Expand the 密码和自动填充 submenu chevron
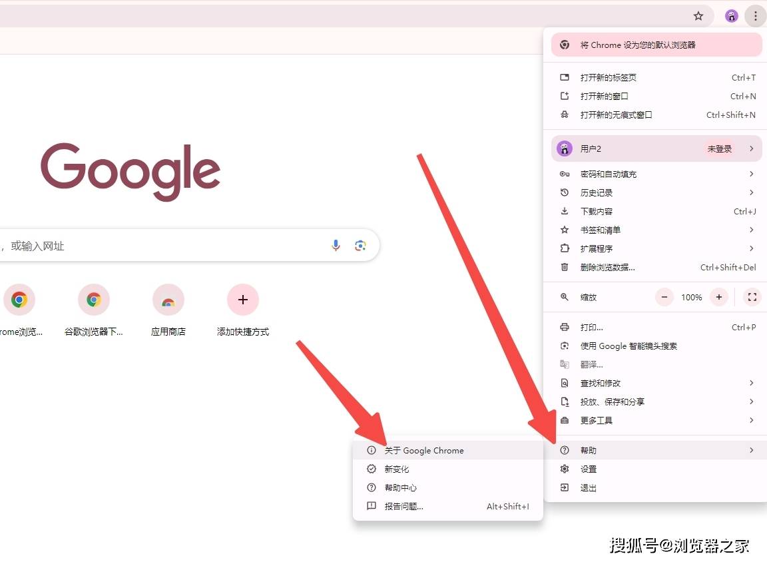767x562 pixels. (751, 174)
